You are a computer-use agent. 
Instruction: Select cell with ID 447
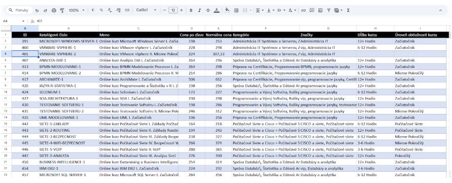25,155
